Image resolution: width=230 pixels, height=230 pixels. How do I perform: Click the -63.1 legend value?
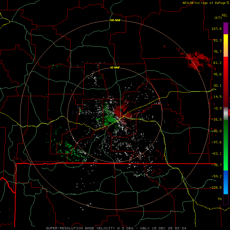tap(216, 154)
